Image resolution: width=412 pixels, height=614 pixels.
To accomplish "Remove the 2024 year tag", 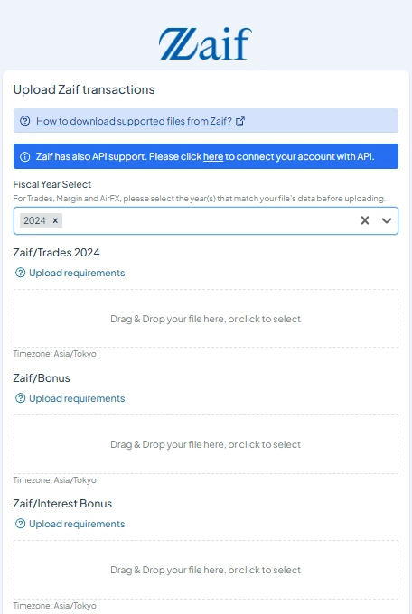I will coord(55,220).
